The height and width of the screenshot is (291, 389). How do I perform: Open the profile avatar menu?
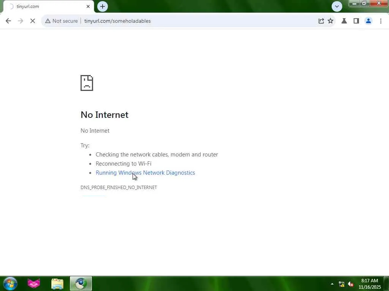point(368,21)
